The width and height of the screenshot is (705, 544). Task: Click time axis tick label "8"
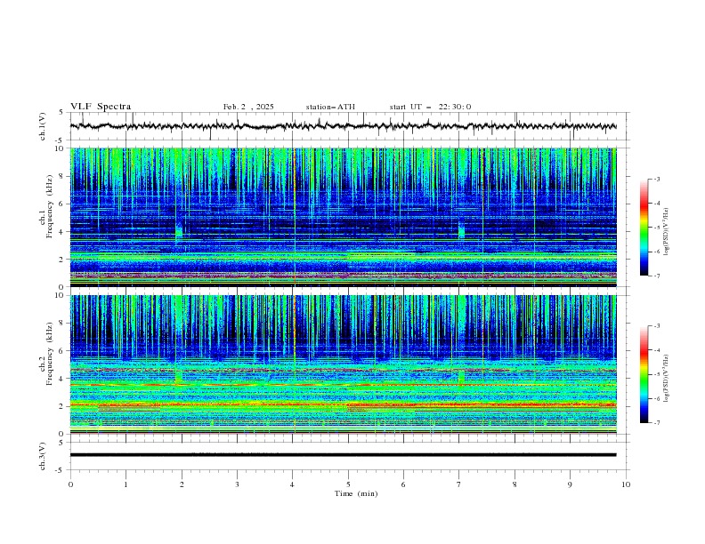515,484
